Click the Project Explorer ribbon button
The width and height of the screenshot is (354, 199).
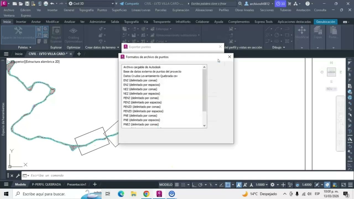tap(56, 35)
